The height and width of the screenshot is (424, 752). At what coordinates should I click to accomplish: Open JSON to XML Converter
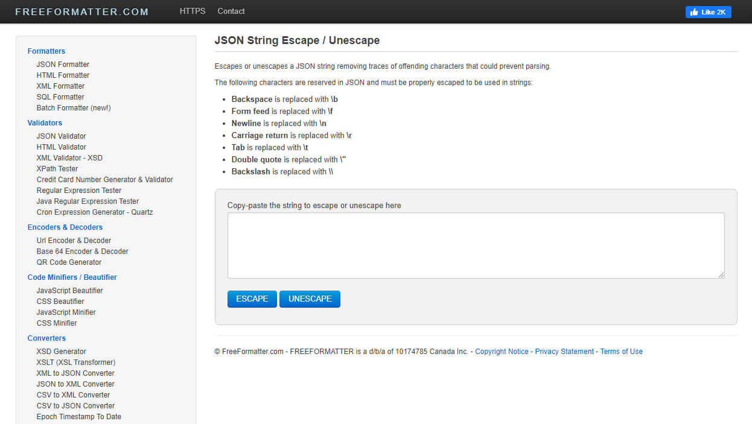[75, 384]
